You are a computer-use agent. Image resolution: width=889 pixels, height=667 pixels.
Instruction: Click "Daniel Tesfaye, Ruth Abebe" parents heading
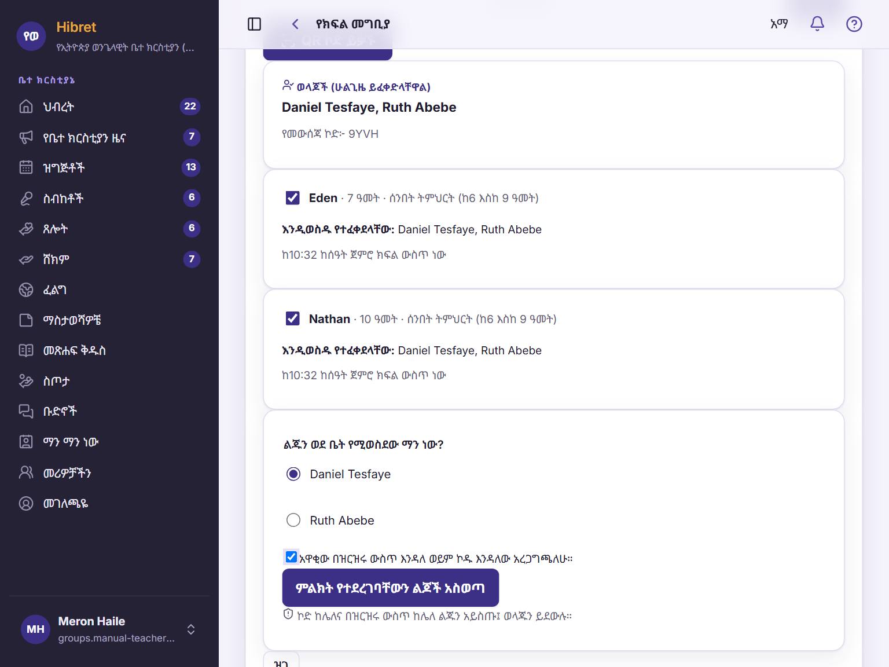coord(369,107)
